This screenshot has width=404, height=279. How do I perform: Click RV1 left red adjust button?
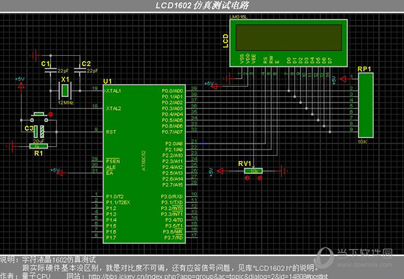[x=247, y=178]
